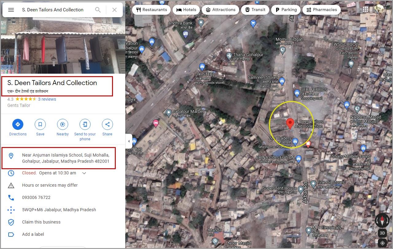The height and width of the screenshot is (249, 393).
Task: Filter map by Pharmacies
Action: [321, 10]
